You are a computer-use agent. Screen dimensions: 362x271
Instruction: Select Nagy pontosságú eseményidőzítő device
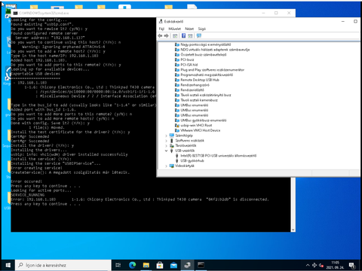[205, 44]
